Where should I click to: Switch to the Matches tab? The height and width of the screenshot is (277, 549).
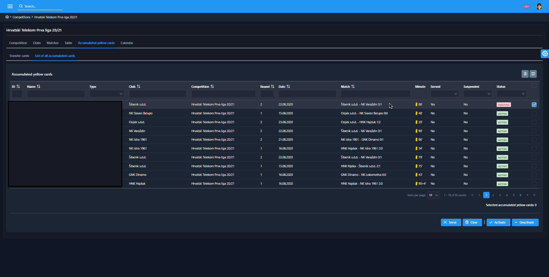(x=53, y=43)
